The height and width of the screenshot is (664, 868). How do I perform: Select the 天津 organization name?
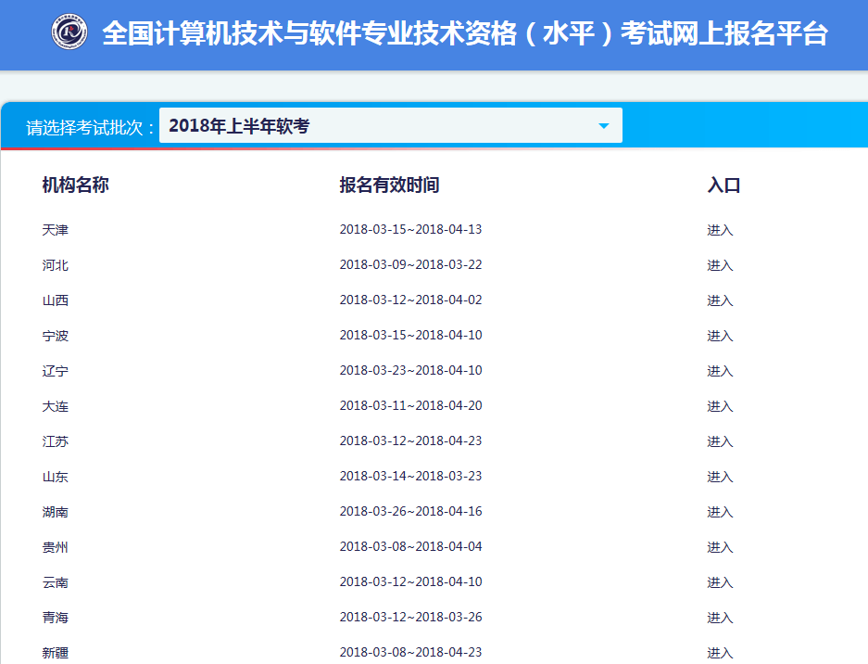pyautogui.click(x=56, y=230)
